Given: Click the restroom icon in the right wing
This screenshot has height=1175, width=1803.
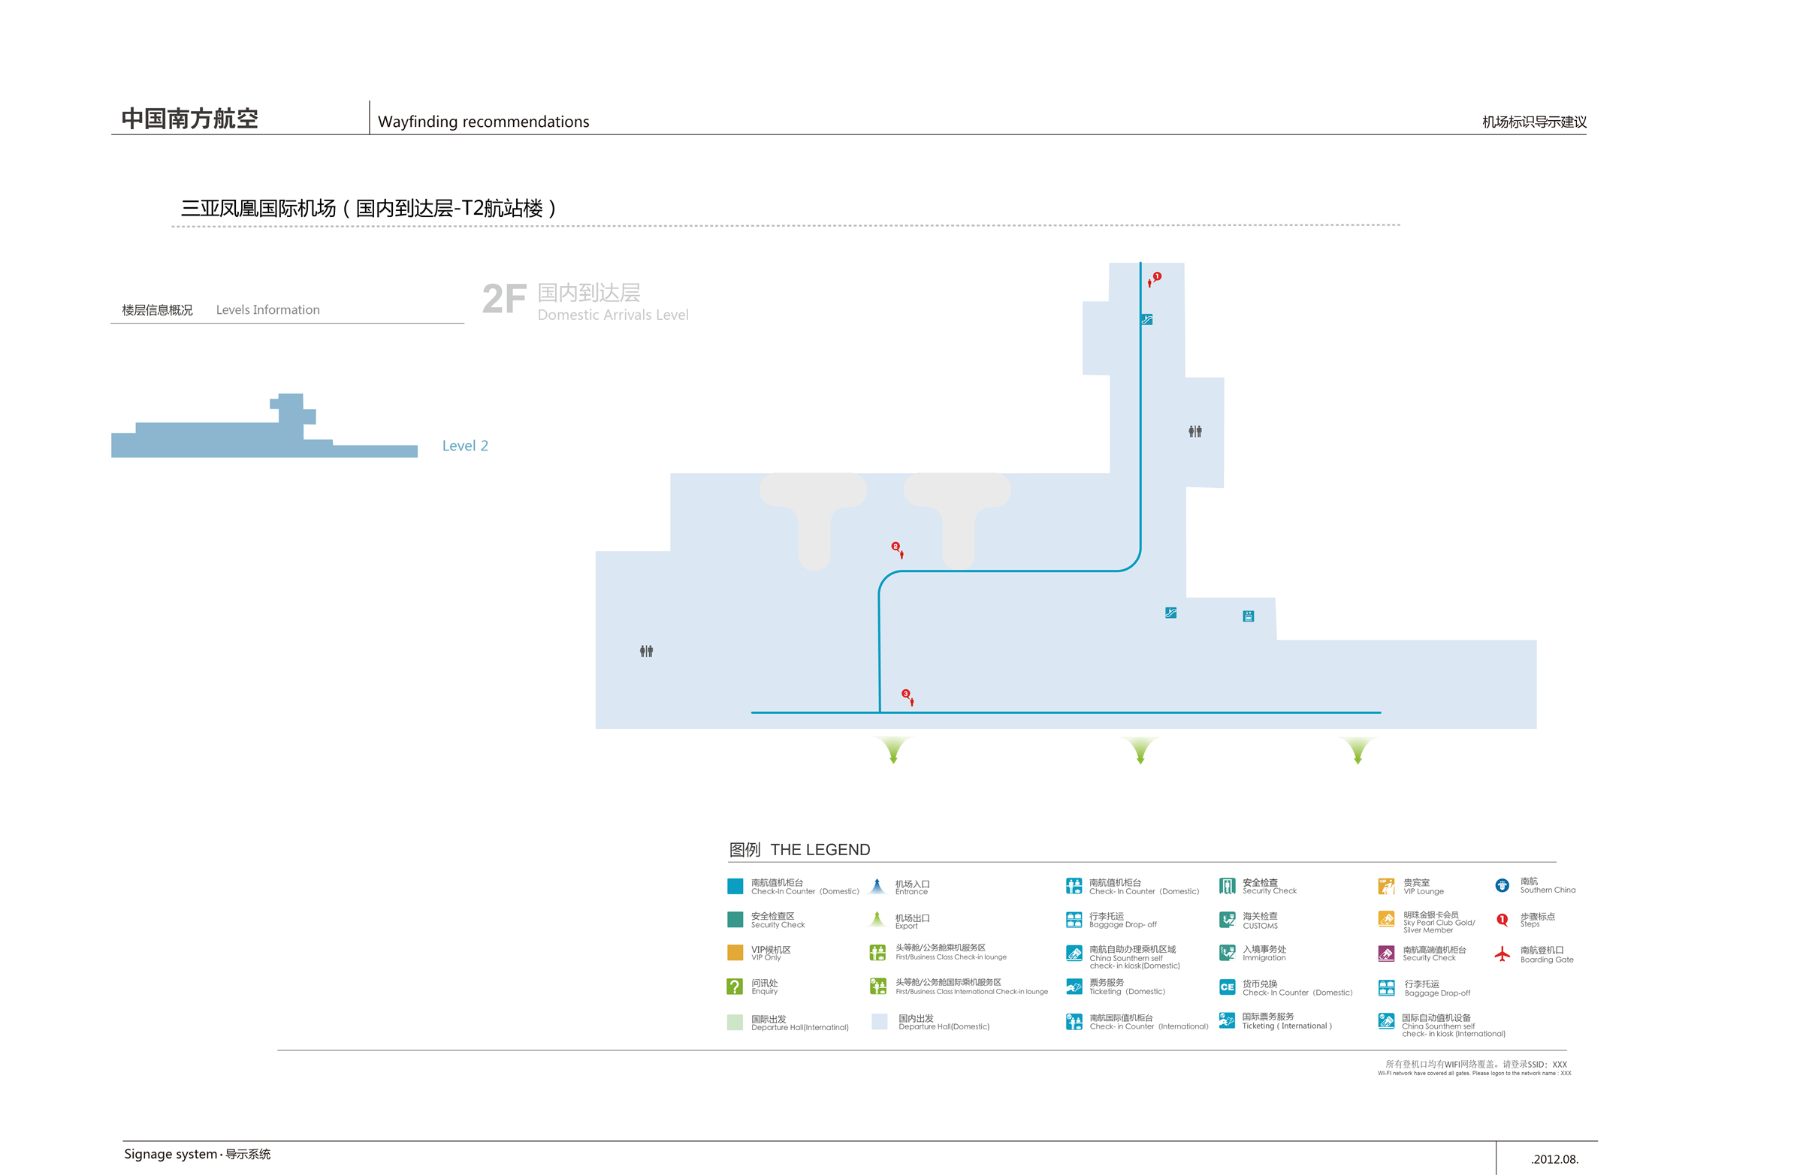Looking at the screenshot, I should pos(1195,432).
